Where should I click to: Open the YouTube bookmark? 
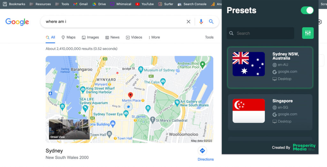pos(145,4)
